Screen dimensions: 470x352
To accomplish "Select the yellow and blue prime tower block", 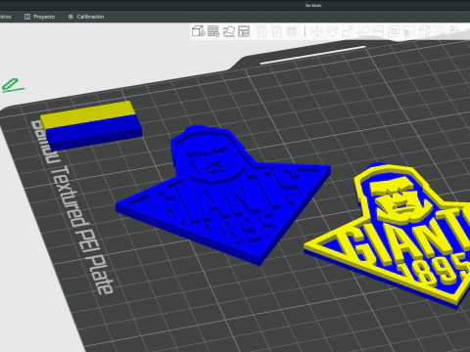I will (x=91, y=125).
